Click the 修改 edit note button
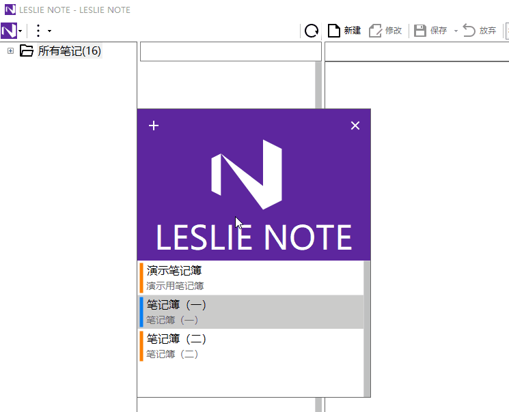 (385, 31)
